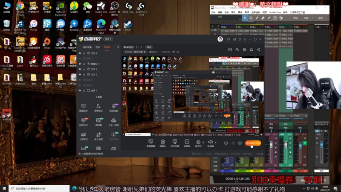This screenshot has width=341, height=192.
Task: Select the arrow tool in Studio One toolbar
Action: pyautogui.click(x=245, y=18)
